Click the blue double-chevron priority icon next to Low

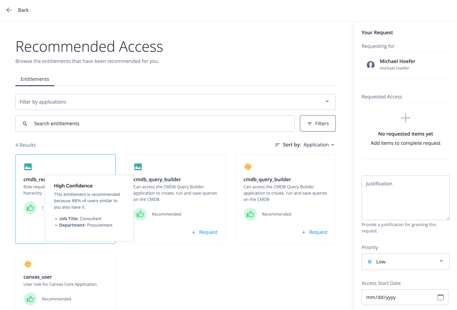[x=370, y=261]
